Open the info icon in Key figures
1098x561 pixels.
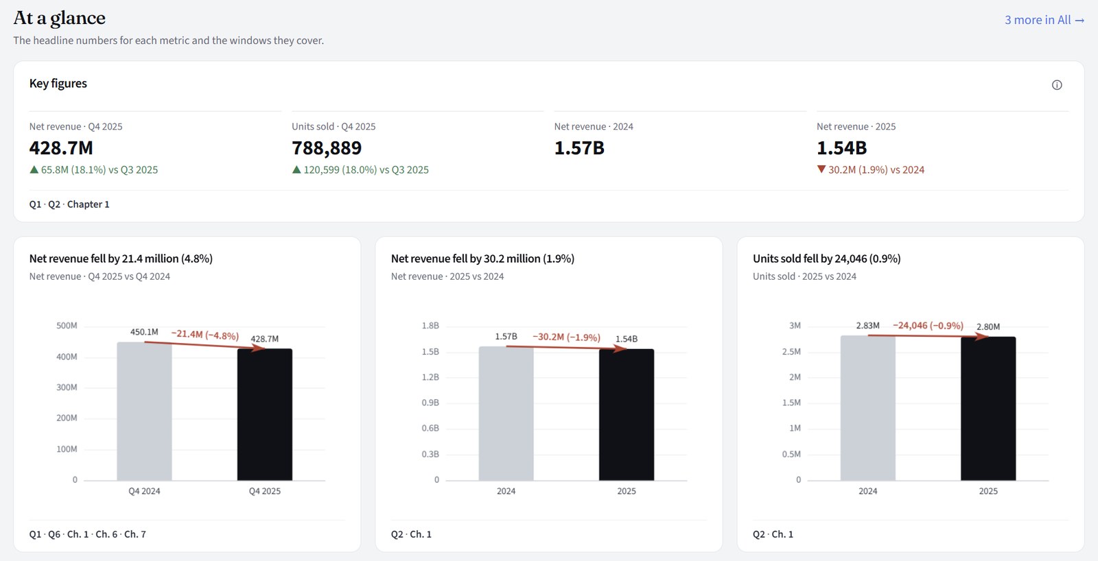tap(1057, 85)
